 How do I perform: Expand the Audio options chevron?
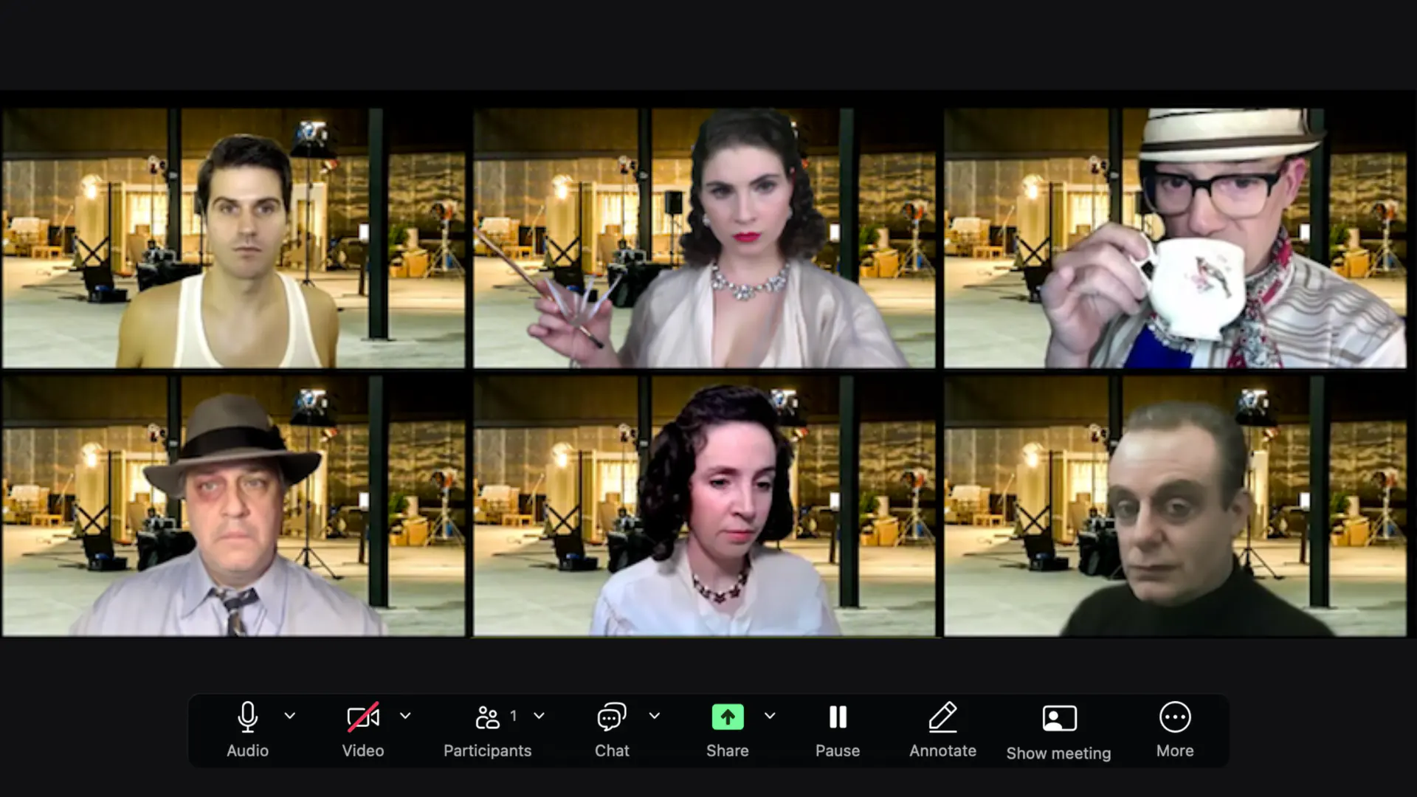[x=290, y=715]
